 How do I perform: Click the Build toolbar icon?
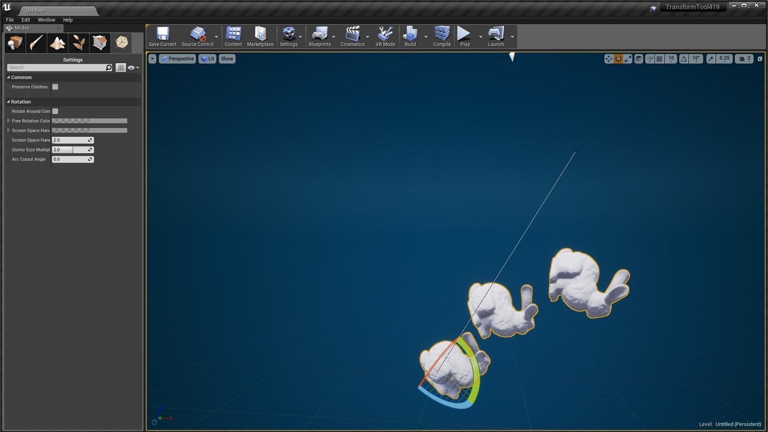410,37
